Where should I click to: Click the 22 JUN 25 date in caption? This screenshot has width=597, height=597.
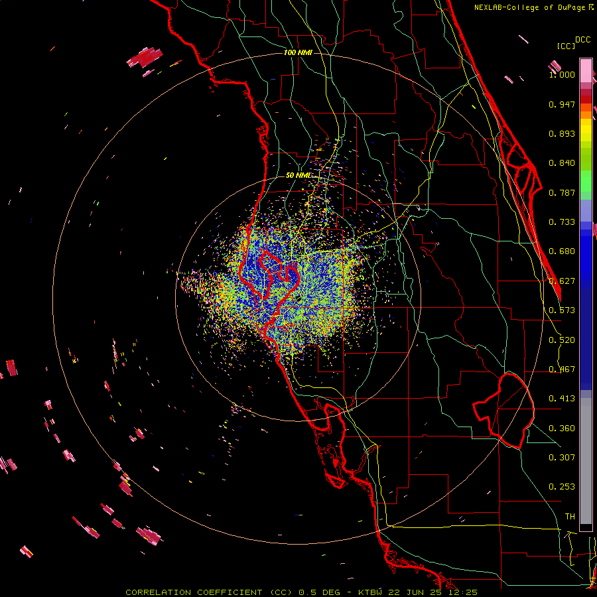pyautogui.click(x=415, y=592)
